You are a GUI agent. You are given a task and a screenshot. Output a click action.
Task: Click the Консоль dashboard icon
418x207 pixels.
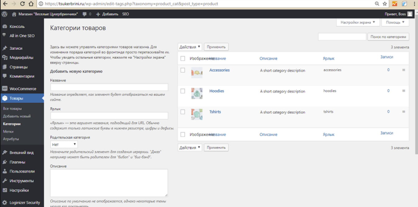[5, 27]
